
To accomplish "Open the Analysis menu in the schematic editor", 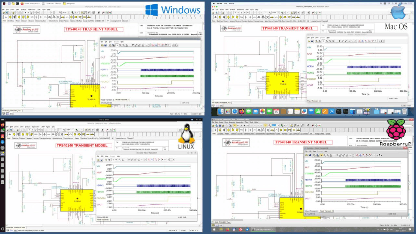I will point(23,9).
